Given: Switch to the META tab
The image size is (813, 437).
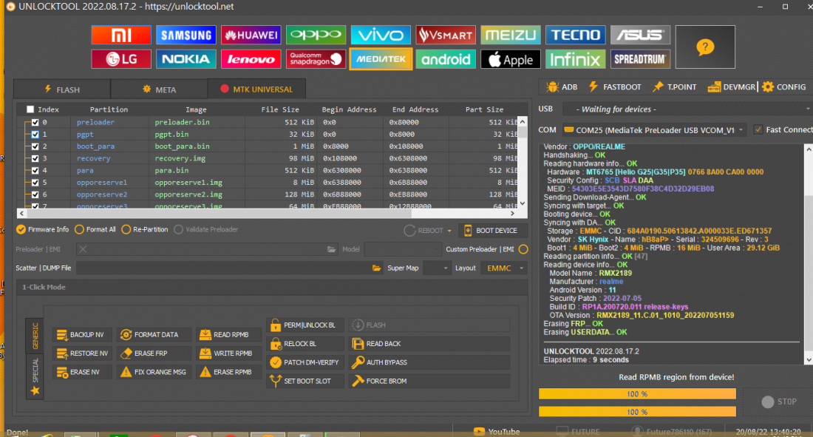Looking at the screenshot, I should click(159, 89).
